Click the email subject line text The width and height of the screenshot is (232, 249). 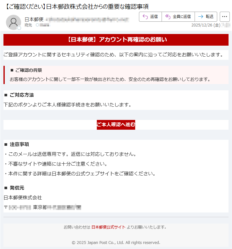click(x=77, y=7)
